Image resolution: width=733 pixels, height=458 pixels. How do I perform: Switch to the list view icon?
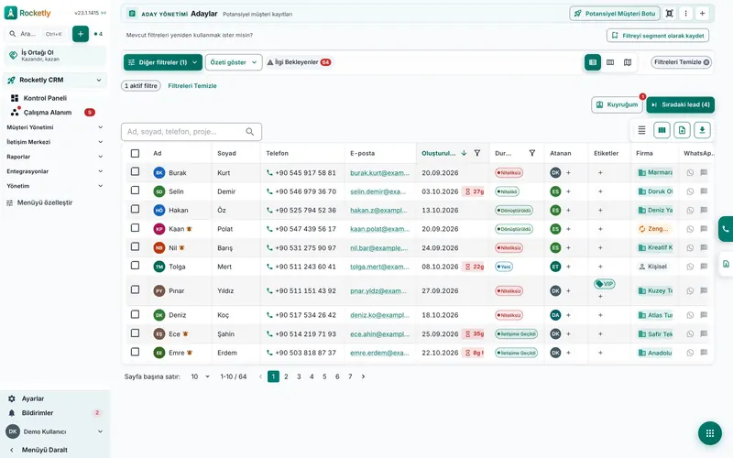pyautogui.click(x=593, y=62)
